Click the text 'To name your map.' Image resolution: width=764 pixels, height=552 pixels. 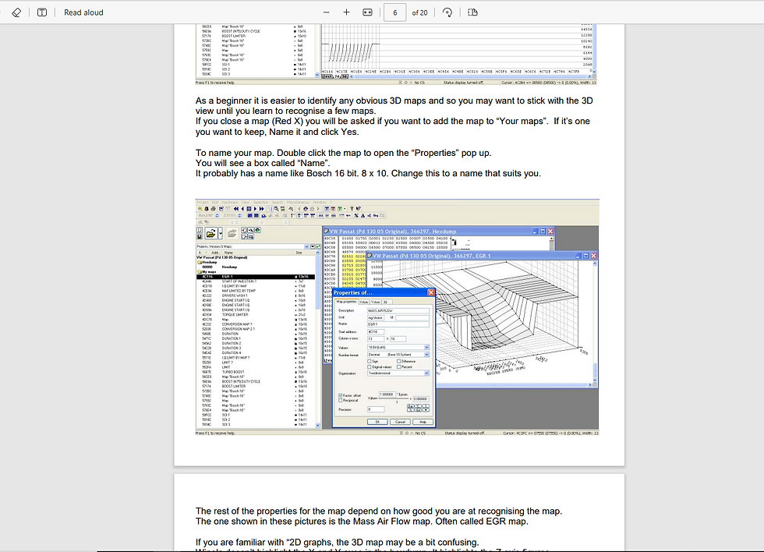(235, 153)
